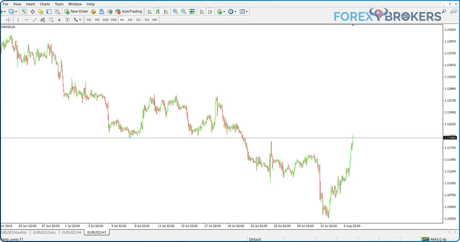Select the D1 timeframe
This screenshot has width=460, height=242.
pyautogui.click(x=139, y=20)
